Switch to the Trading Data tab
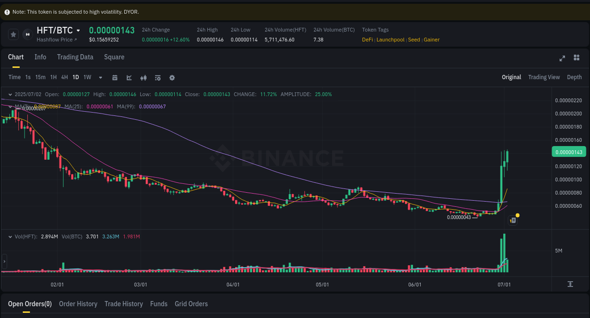Image resolution: width=590 pixels, height=318 pixels. [x=75, y=57]
